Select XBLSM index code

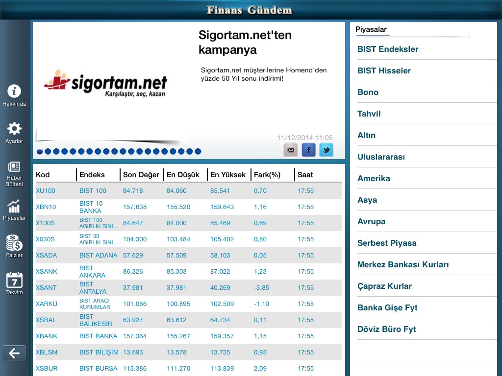coord(47,352)
